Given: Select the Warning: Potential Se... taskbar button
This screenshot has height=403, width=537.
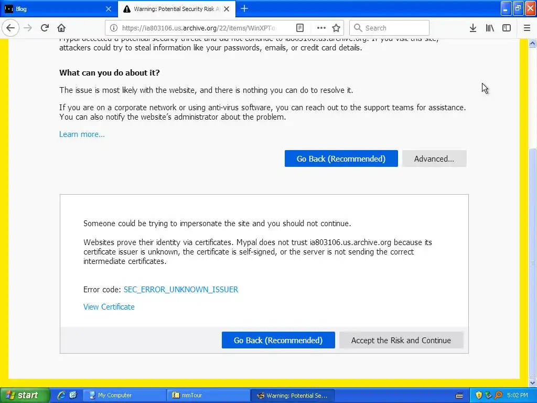Looking at the screenshot, I should click(293, 396).
